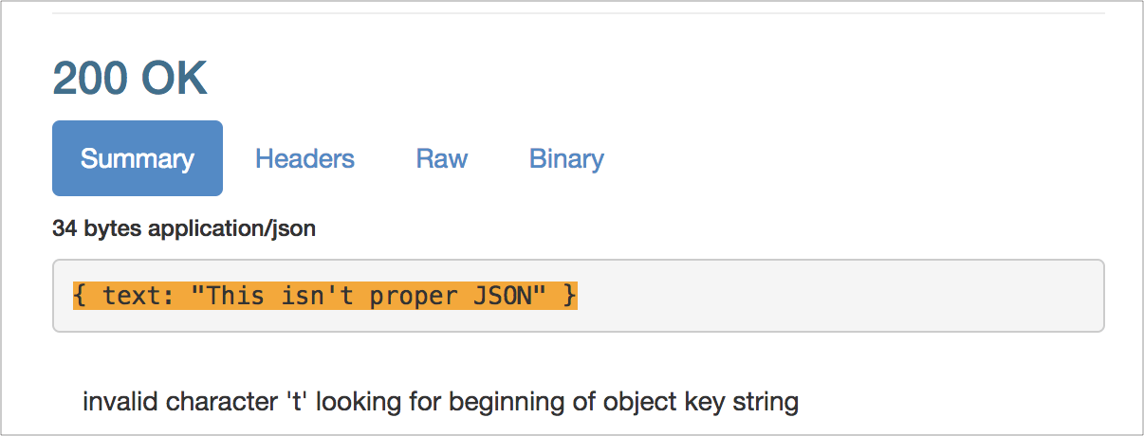The width and height of the screenshot is (1144, 436).
Task: Switch to the Summary tab
Action: point(138,158)
